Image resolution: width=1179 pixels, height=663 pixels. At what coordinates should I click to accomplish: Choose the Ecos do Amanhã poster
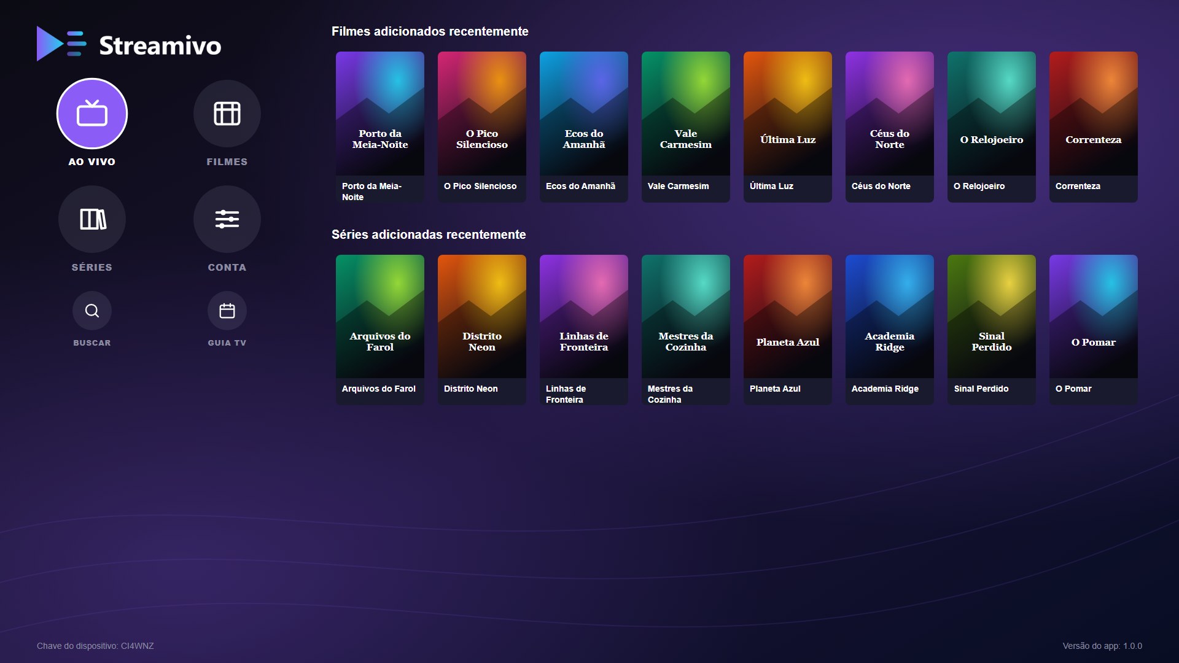click(584, 114)
